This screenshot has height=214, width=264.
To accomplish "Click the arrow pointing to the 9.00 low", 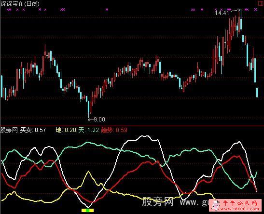I will tap(91, 120).
